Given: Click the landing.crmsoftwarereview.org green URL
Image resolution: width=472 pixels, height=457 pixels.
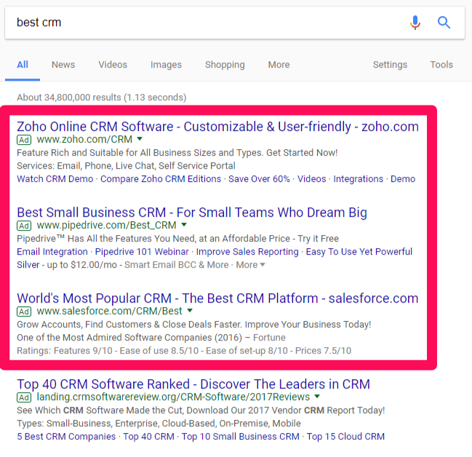Looking at the screenshot, I should pyautogui.click(x=173, y=397).
